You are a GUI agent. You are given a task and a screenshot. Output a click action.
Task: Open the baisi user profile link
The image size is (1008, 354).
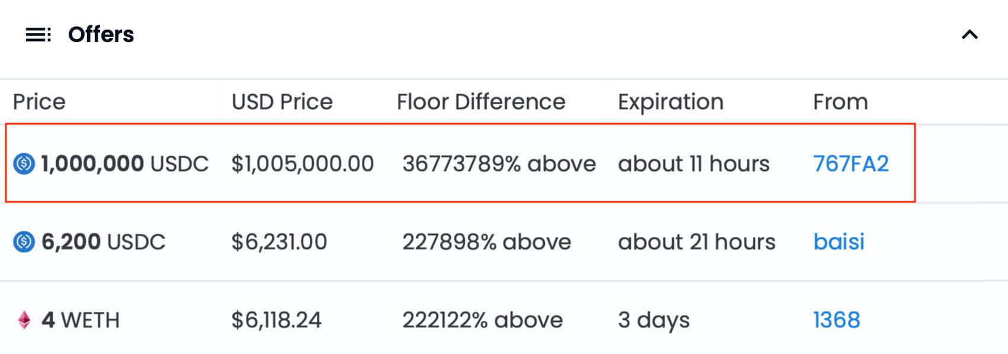839,242
